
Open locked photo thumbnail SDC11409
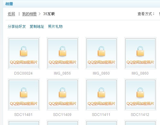(x=63, y=95)
